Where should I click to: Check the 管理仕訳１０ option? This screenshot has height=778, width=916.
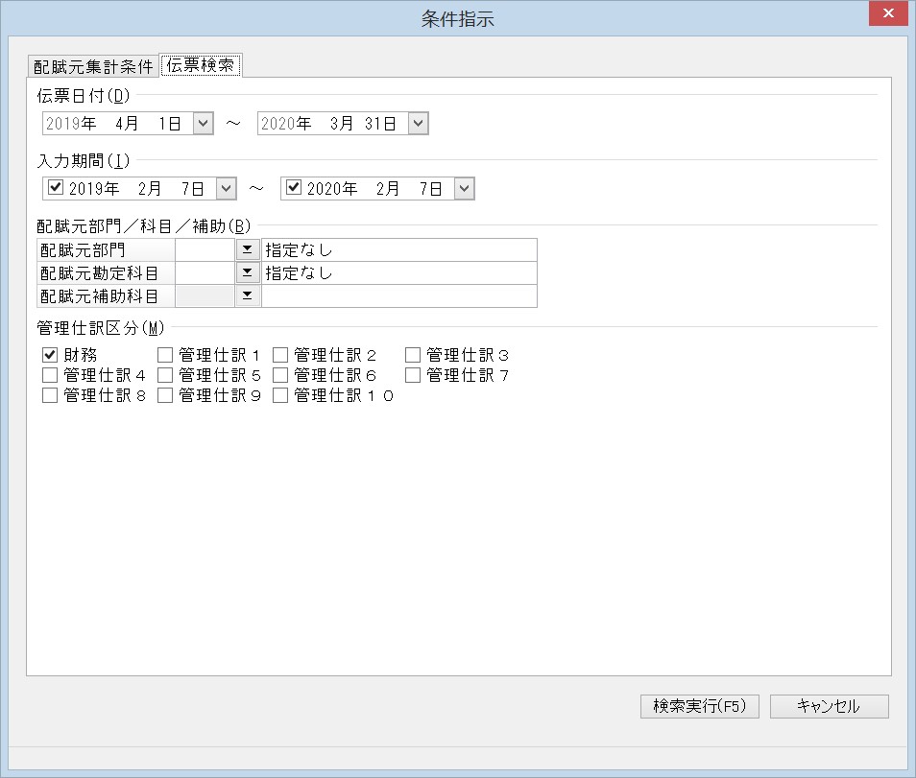[280, 395]
